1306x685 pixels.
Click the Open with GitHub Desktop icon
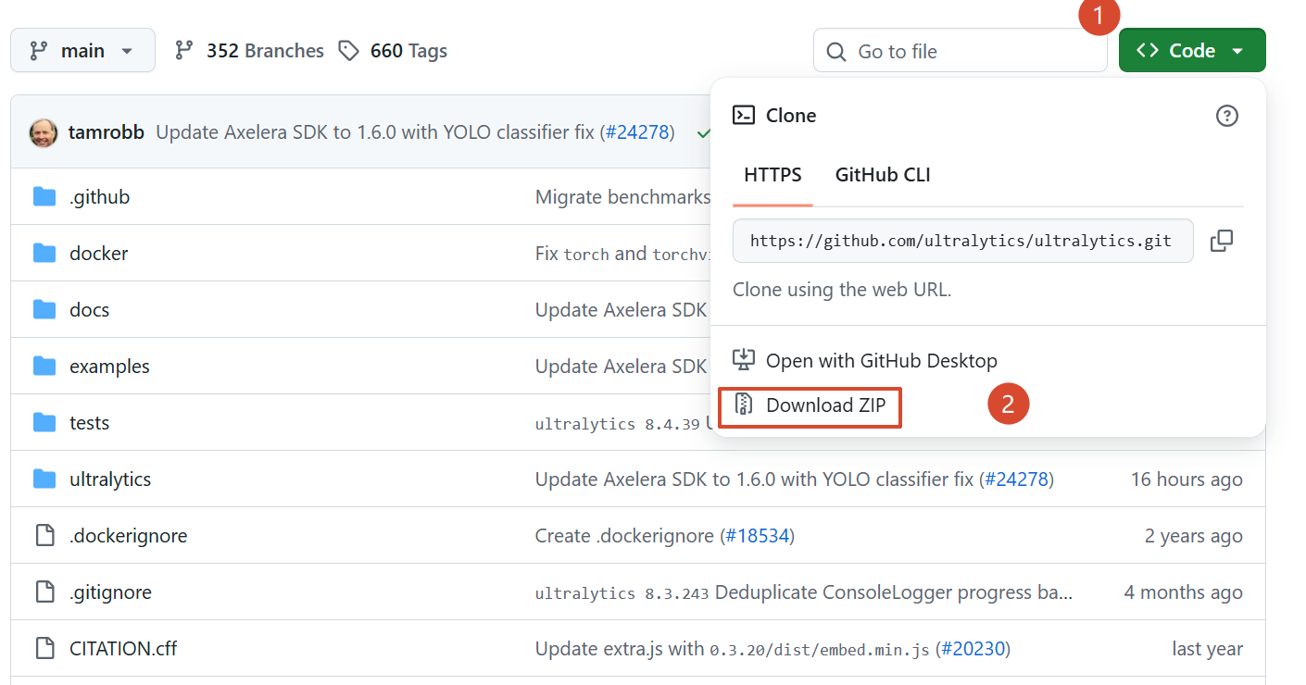point(744,360)
